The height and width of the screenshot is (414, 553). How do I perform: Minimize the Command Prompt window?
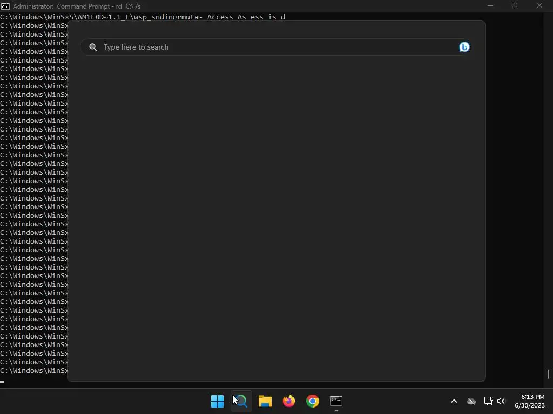tap(490, 5)
